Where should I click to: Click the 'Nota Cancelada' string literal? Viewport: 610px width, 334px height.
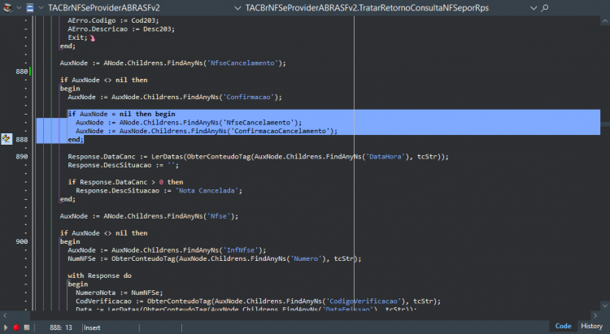pos(207,190)
